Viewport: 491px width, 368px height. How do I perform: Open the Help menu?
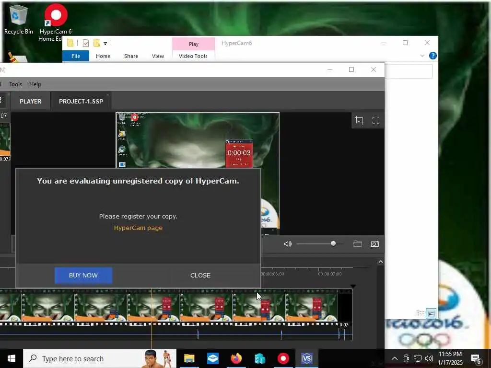[x=35, y=84]
